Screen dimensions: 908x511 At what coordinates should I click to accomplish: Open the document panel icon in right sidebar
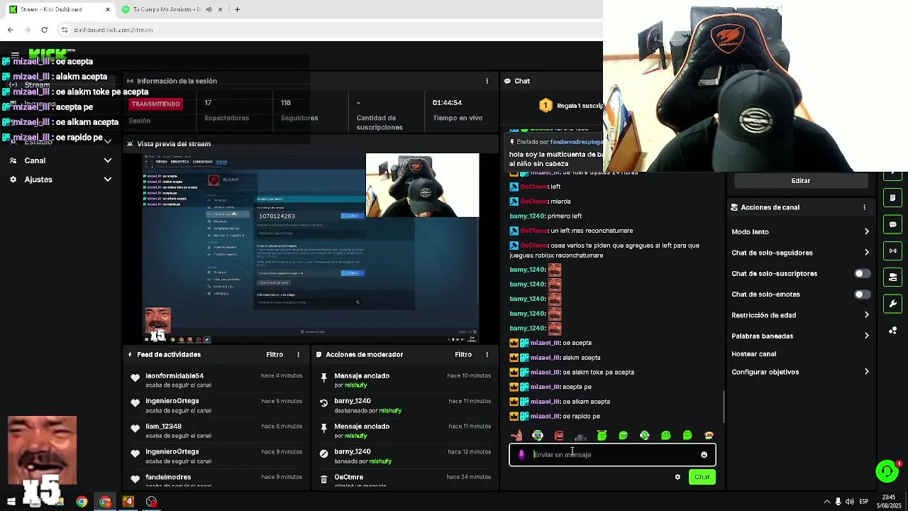tap(892, 197)
